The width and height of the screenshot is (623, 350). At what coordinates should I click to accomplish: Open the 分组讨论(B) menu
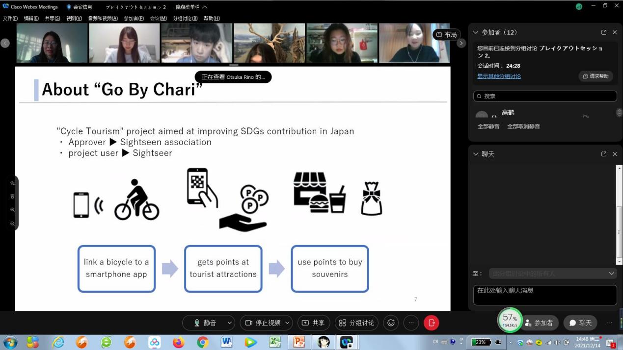[185, 18]
